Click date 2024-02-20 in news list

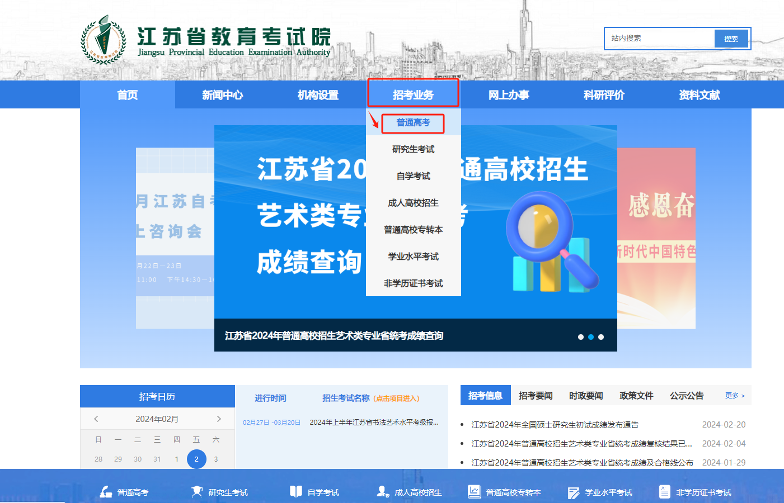(x=724, y=425)
